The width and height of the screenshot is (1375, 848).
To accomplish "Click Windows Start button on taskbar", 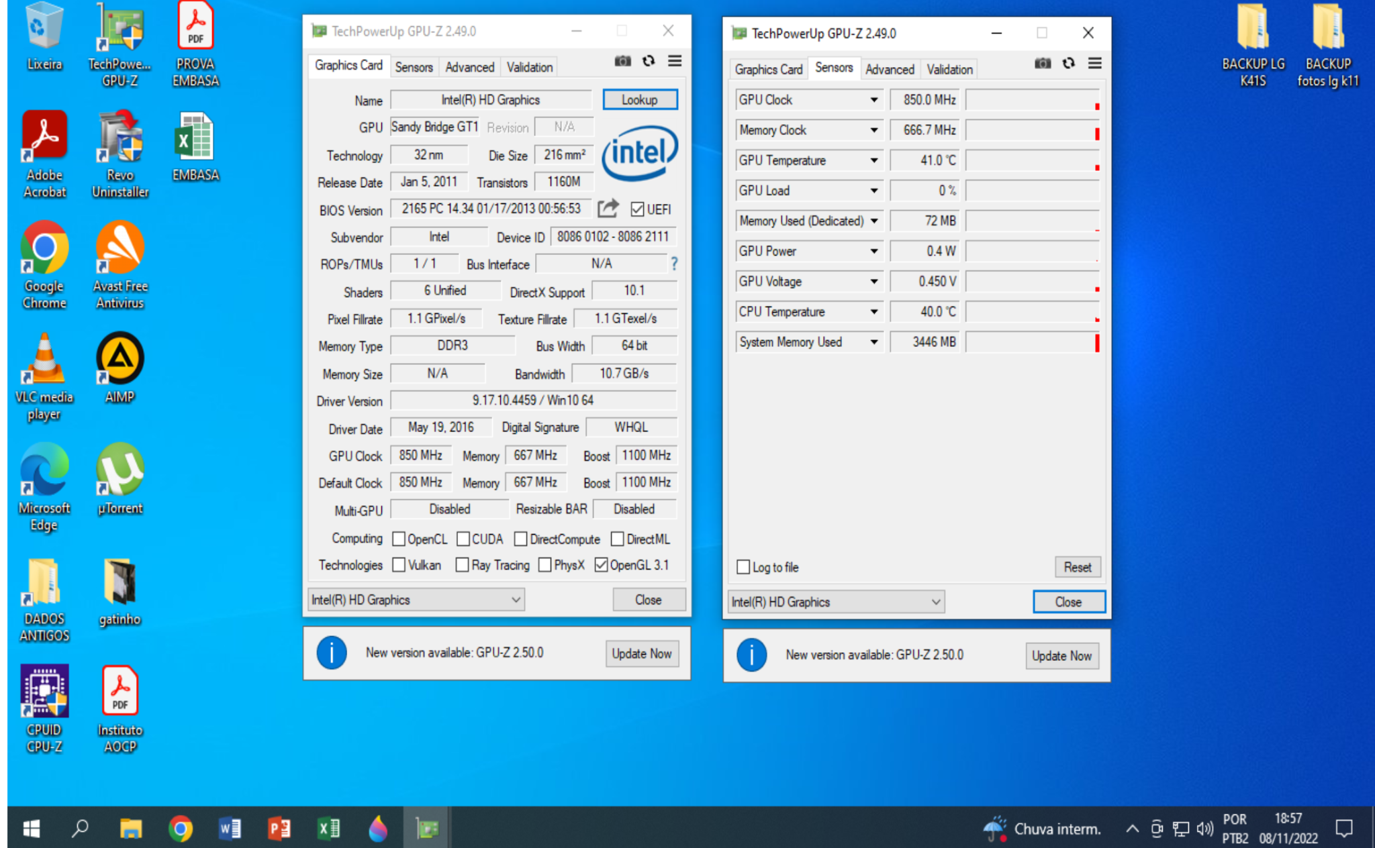I will coord(31,829).
